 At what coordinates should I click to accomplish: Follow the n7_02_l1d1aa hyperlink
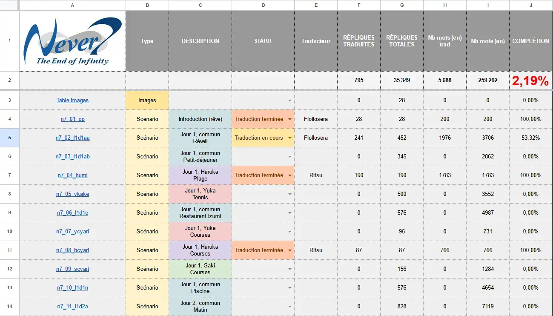coord(72,138)
